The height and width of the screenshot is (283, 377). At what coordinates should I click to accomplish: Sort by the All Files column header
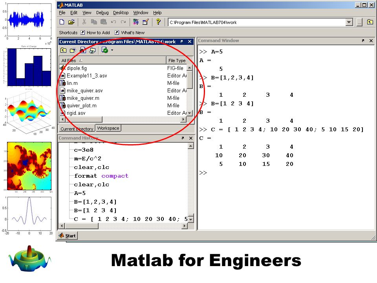(x=113, y=61)
